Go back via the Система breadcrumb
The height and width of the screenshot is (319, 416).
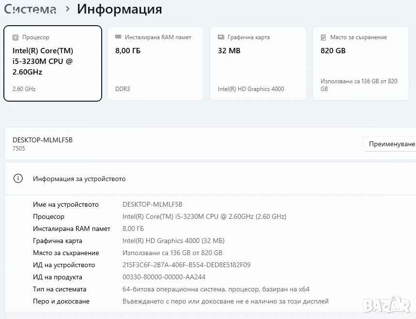(30, 9)
